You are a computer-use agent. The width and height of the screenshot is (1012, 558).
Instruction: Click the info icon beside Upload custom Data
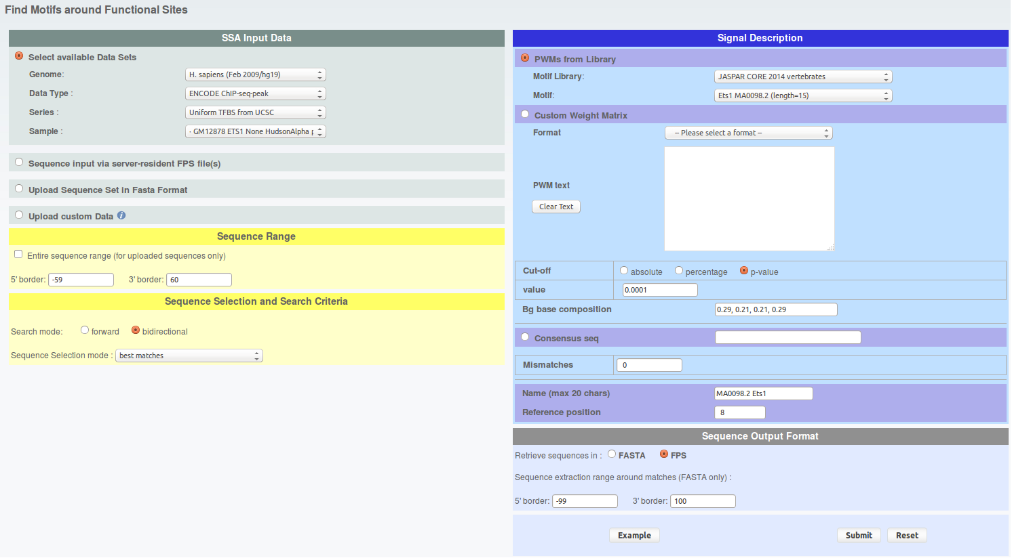[121, 215]
